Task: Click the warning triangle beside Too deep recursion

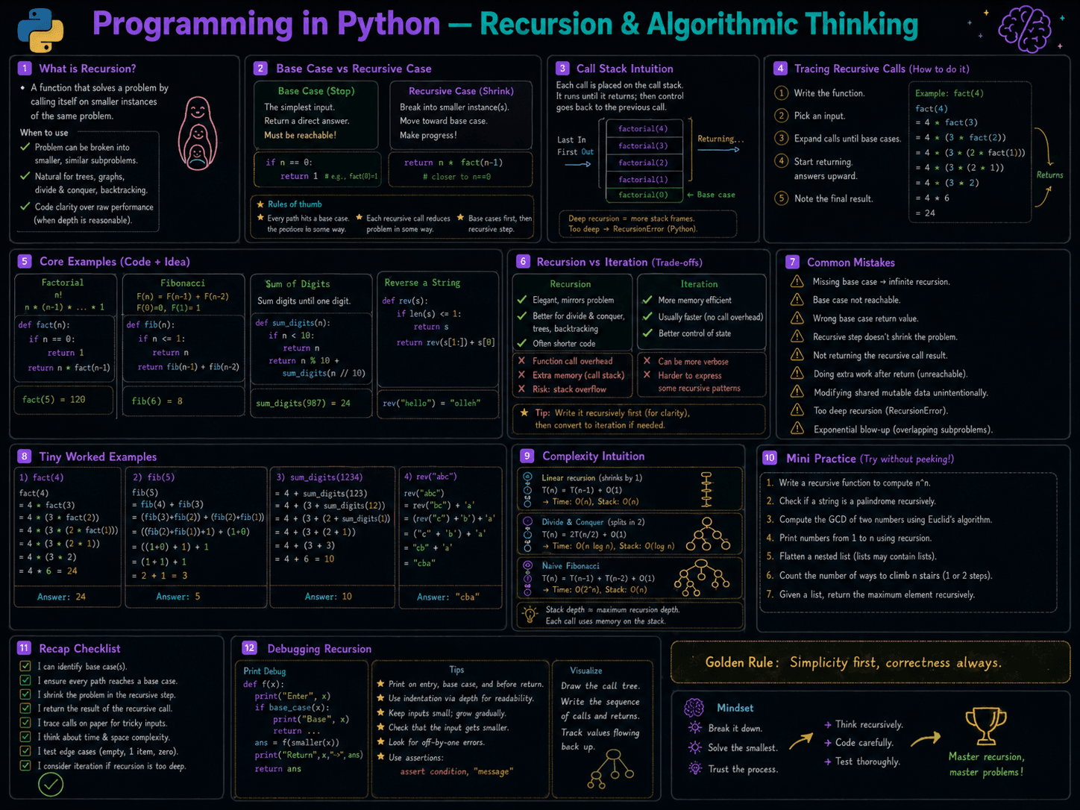Action: click(797, 410)
